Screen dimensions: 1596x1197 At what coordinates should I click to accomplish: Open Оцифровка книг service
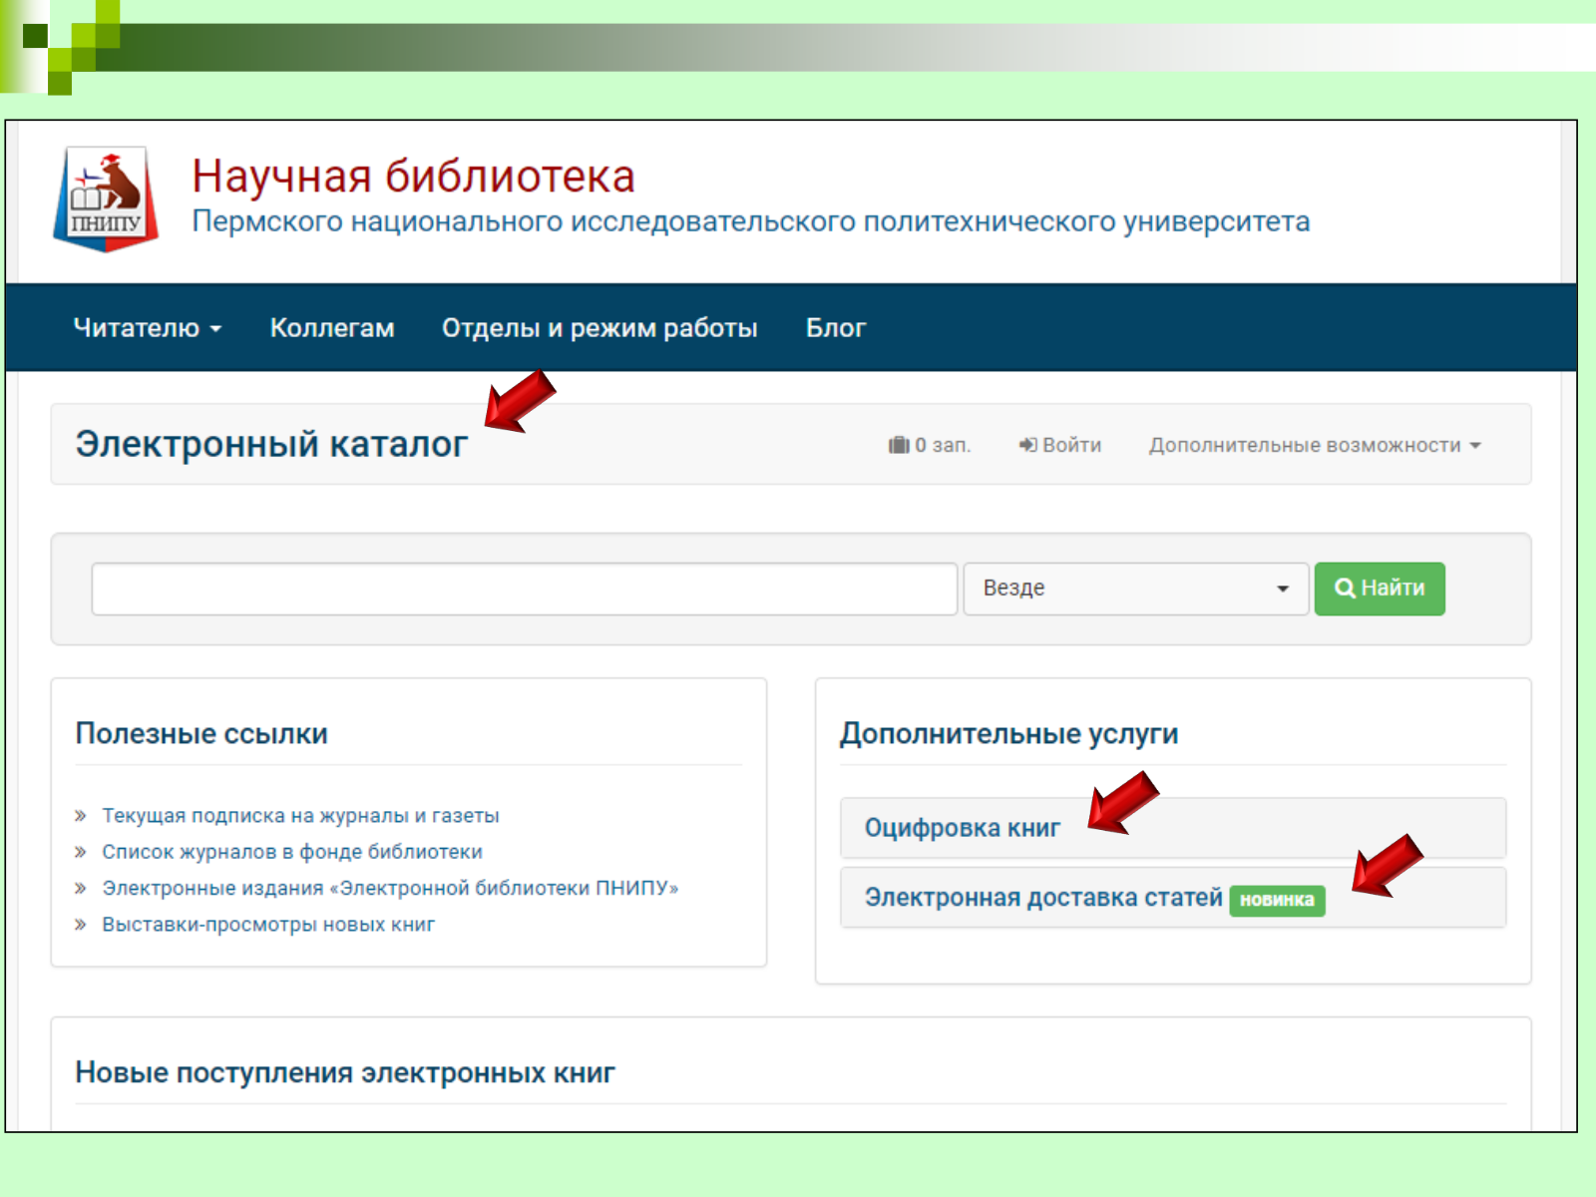coord(962,828)
